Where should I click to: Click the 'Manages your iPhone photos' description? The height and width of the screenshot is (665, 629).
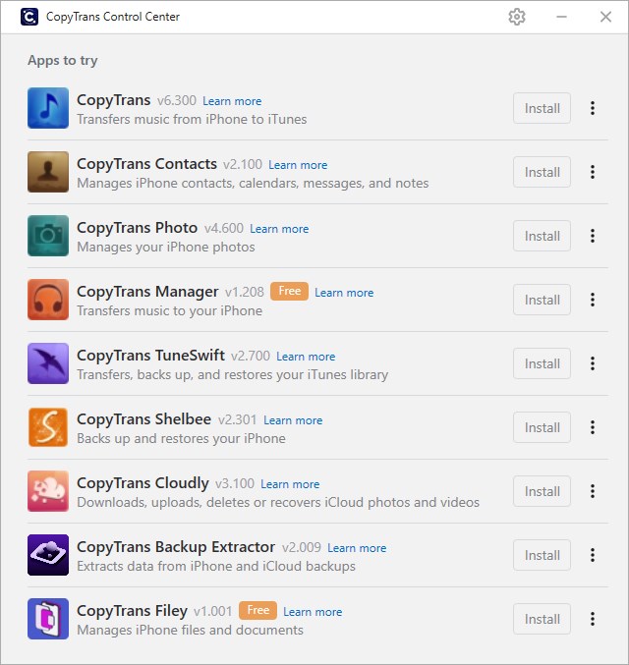click(166, 247)
